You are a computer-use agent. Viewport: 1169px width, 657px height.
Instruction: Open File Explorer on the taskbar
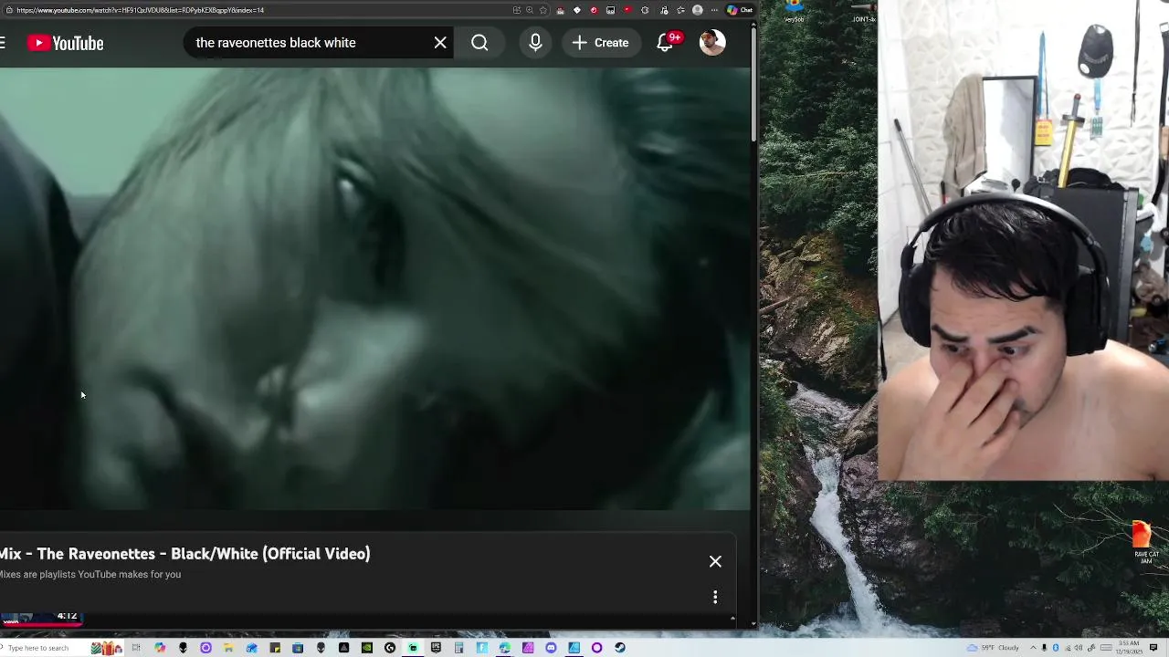click(x=228, y=648)
